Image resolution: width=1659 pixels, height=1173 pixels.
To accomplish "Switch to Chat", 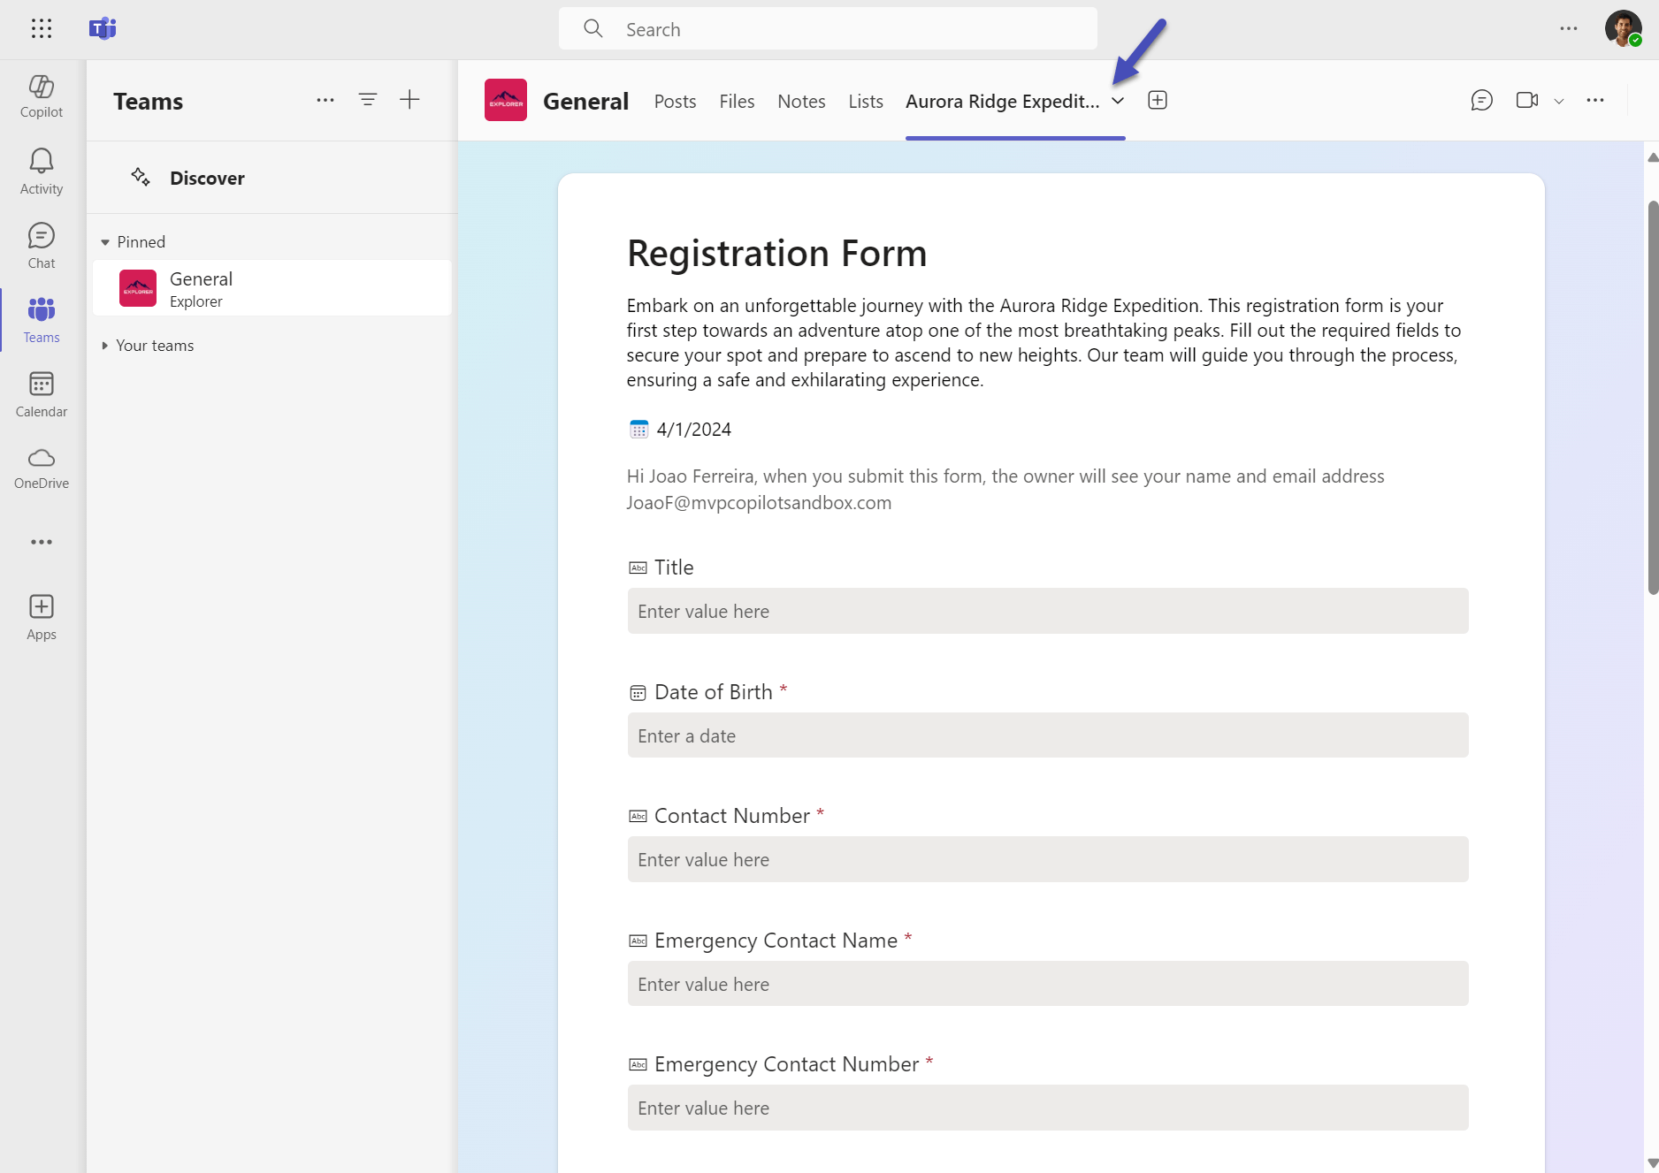I will click(x=41, y=245).
